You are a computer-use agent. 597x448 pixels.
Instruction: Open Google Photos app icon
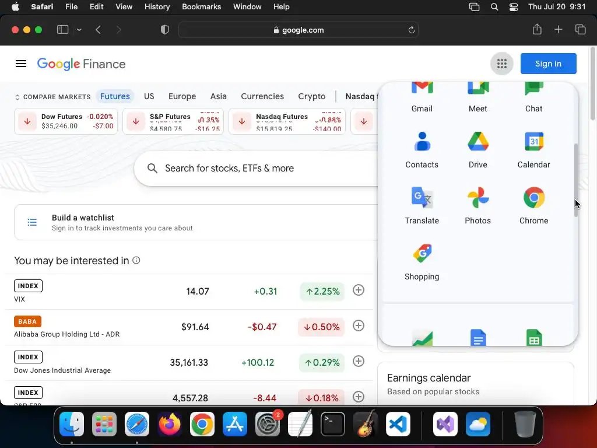click(478, 206)
